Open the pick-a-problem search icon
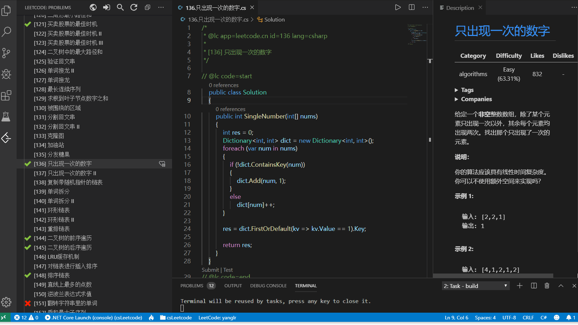 tap(120, 7)
